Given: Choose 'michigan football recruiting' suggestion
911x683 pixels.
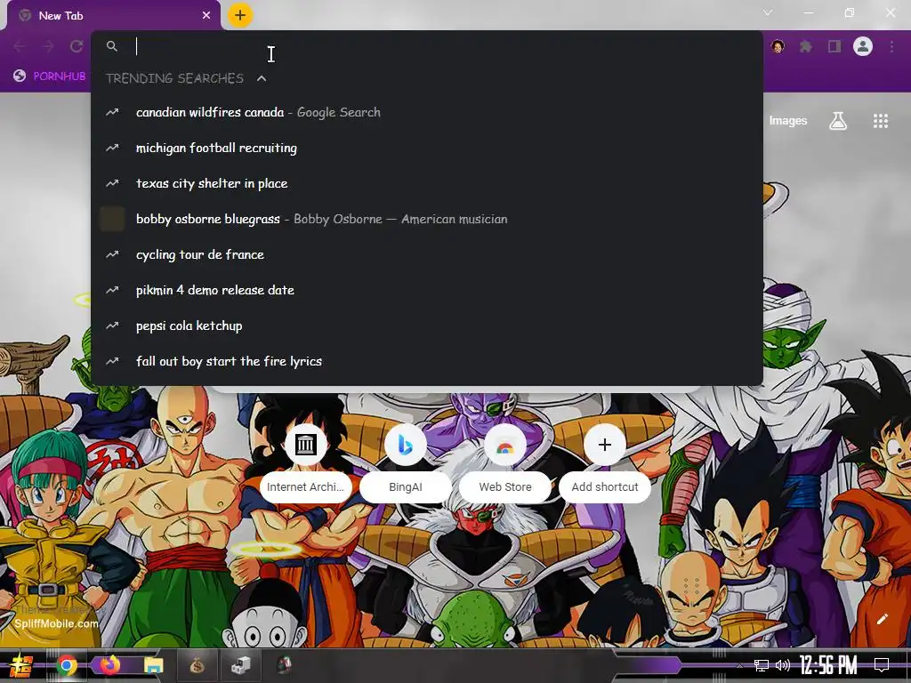Looking at the screenshot, I should click(x=426, y=148).
